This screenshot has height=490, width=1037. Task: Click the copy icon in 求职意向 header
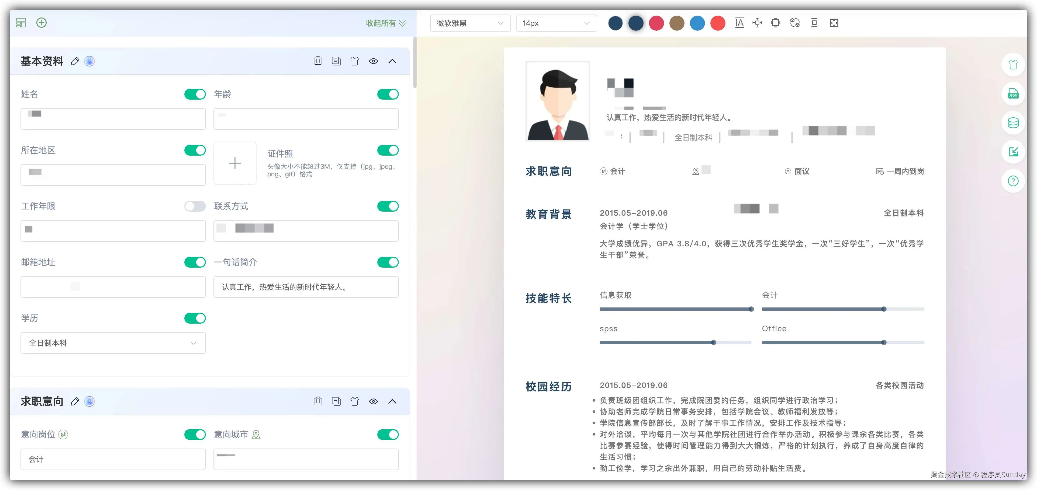pos(336,401)
